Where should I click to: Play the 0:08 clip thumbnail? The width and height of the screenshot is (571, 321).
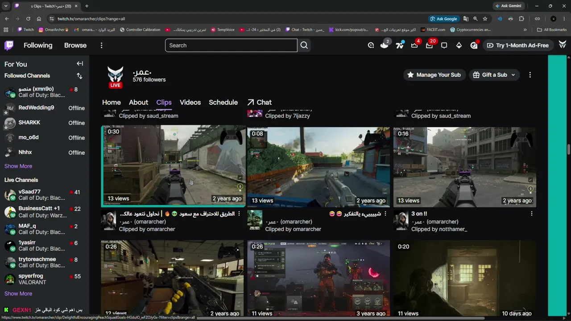tap(319, 167)
